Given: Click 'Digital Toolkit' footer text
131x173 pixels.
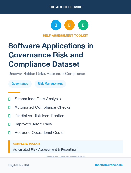Looking at the screenshot, I should click(19, 165).
